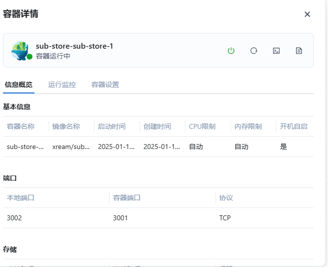Viewport: 328px width, 267px height.
Task: Click the 自动 value under 内存限制
Action: coord(241,147)
